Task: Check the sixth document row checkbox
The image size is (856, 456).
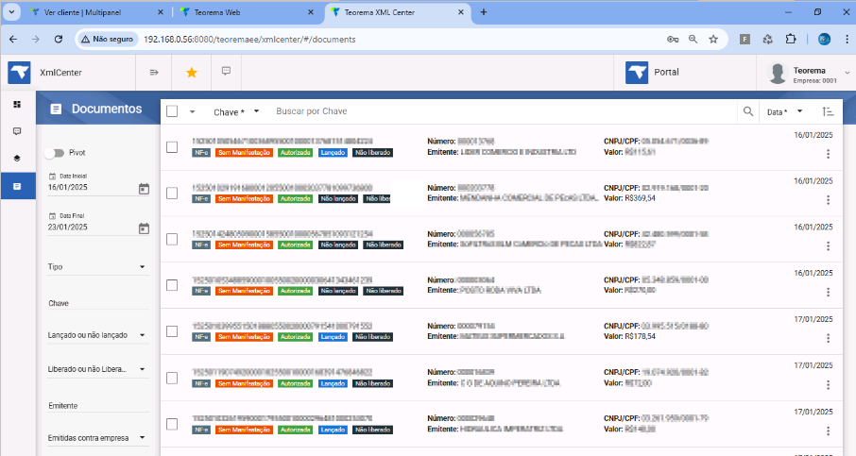Action: tap(172, 378)
